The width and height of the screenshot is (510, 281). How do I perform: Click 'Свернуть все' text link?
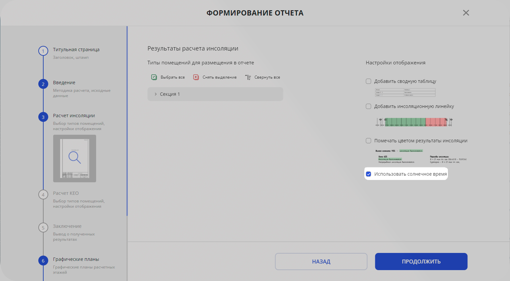point(267,77)
